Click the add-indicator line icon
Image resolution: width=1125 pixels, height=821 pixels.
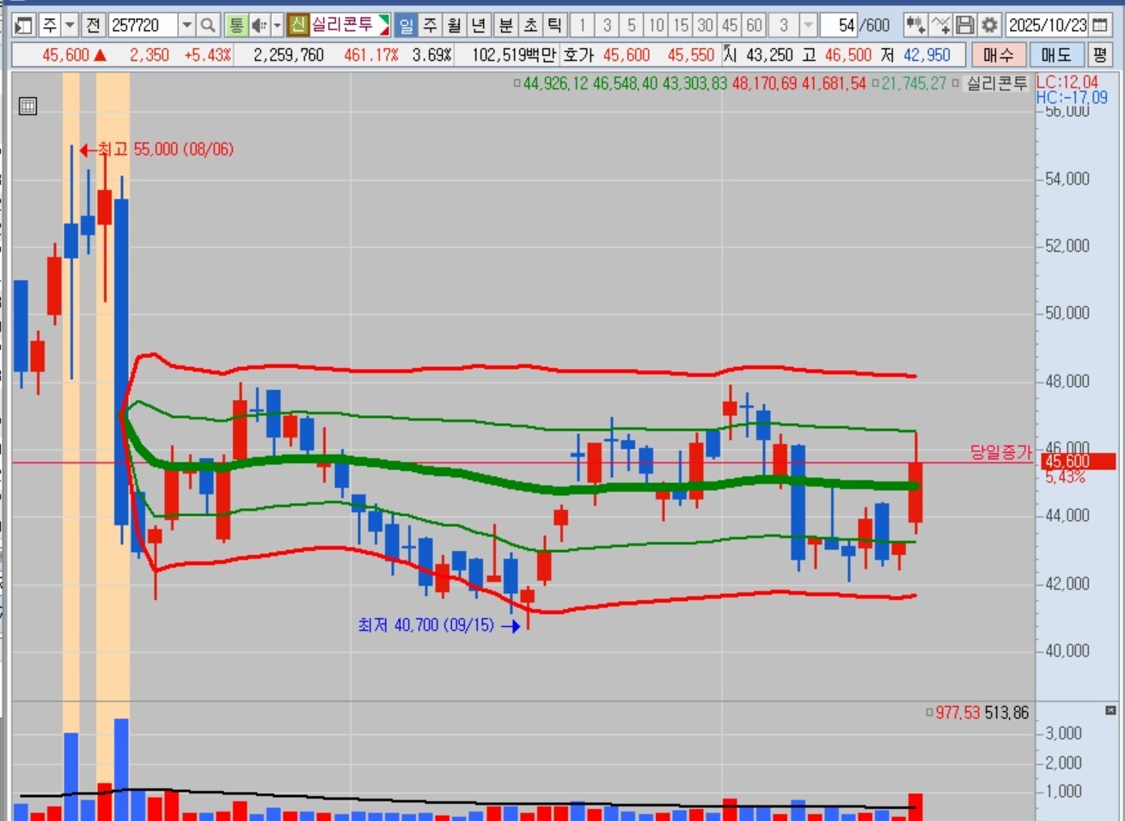940,25
